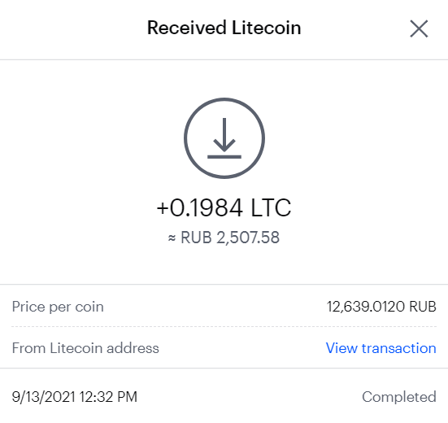Click the dashed divider below Price per coin
Image resolution: width=448 pixels, height=423 pixels.
pyautogui.click(x=224, y=326)
